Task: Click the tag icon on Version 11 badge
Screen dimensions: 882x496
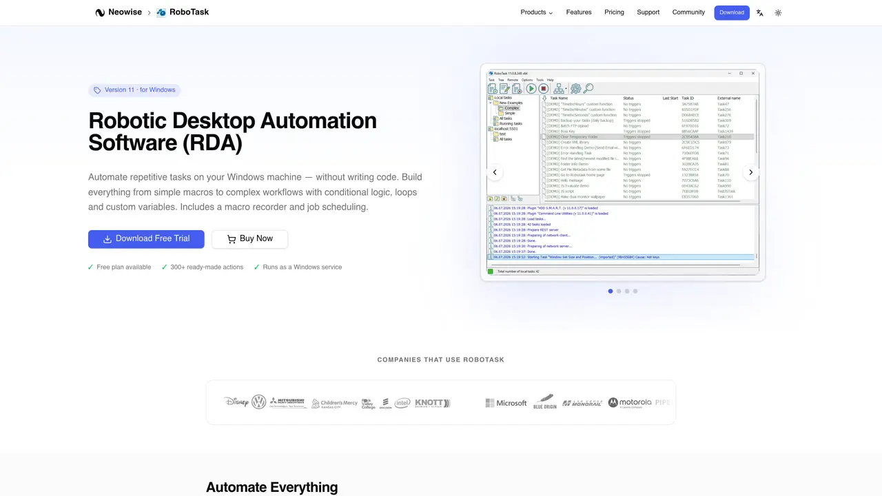Action: click(x=97, y=90)
